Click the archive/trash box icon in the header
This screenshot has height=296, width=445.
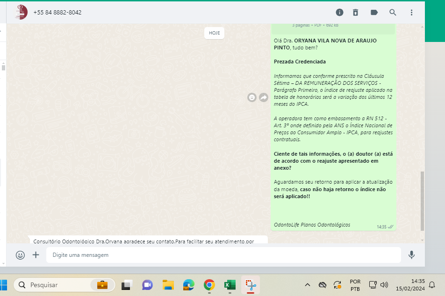coord(355,13)
